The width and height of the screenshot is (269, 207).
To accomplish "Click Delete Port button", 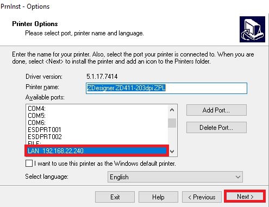I will (216, 128).
